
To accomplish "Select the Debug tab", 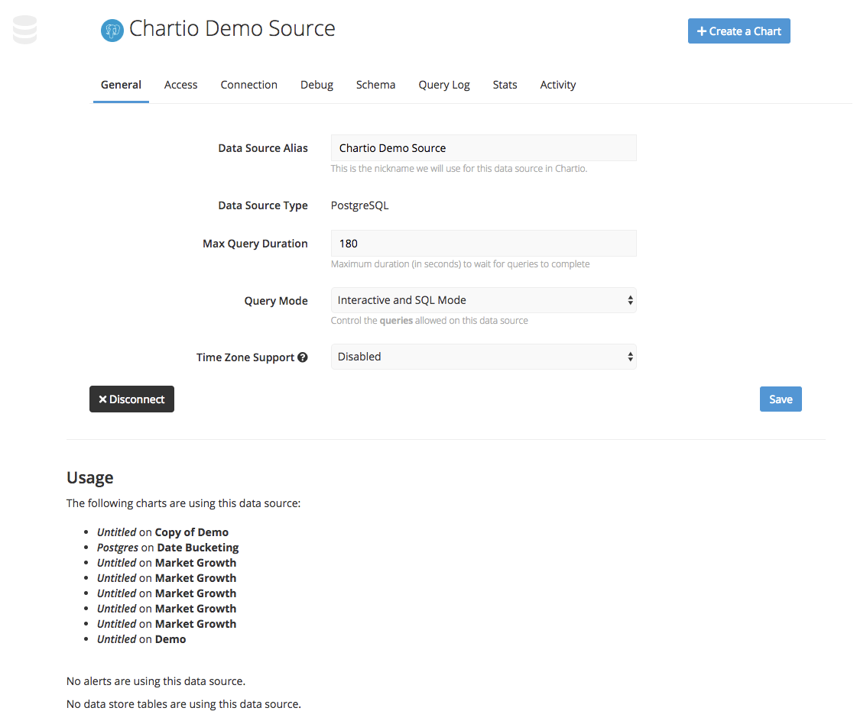I will (x=317, y=85).
